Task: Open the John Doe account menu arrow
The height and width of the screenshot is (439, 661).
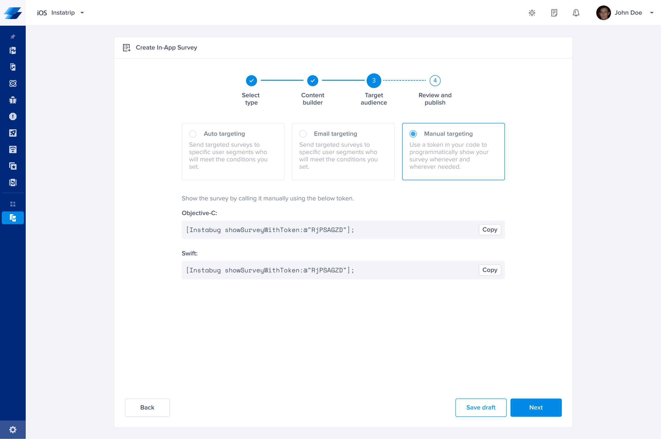Action: click(x=652, y=13)
